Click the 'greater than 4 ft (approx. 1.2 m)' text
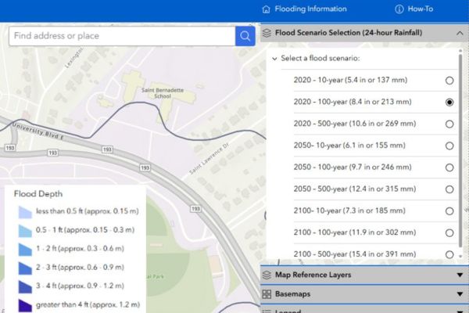This screenshot has width=469, height=313. (x=88, y=304)
